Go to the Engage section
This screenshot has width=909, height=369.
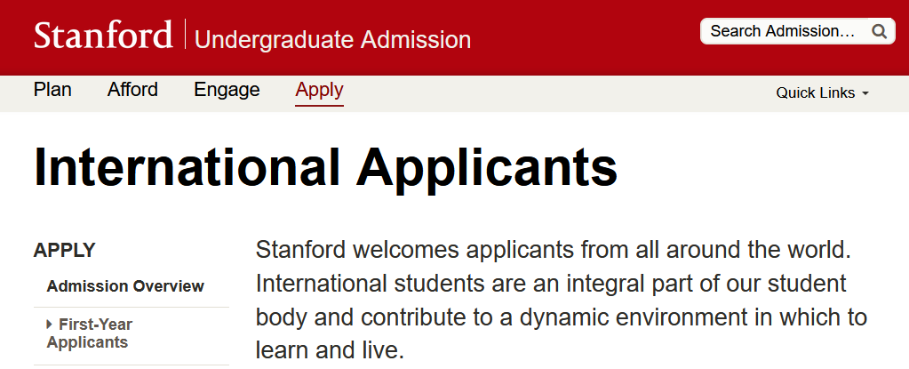coord(227,90)
